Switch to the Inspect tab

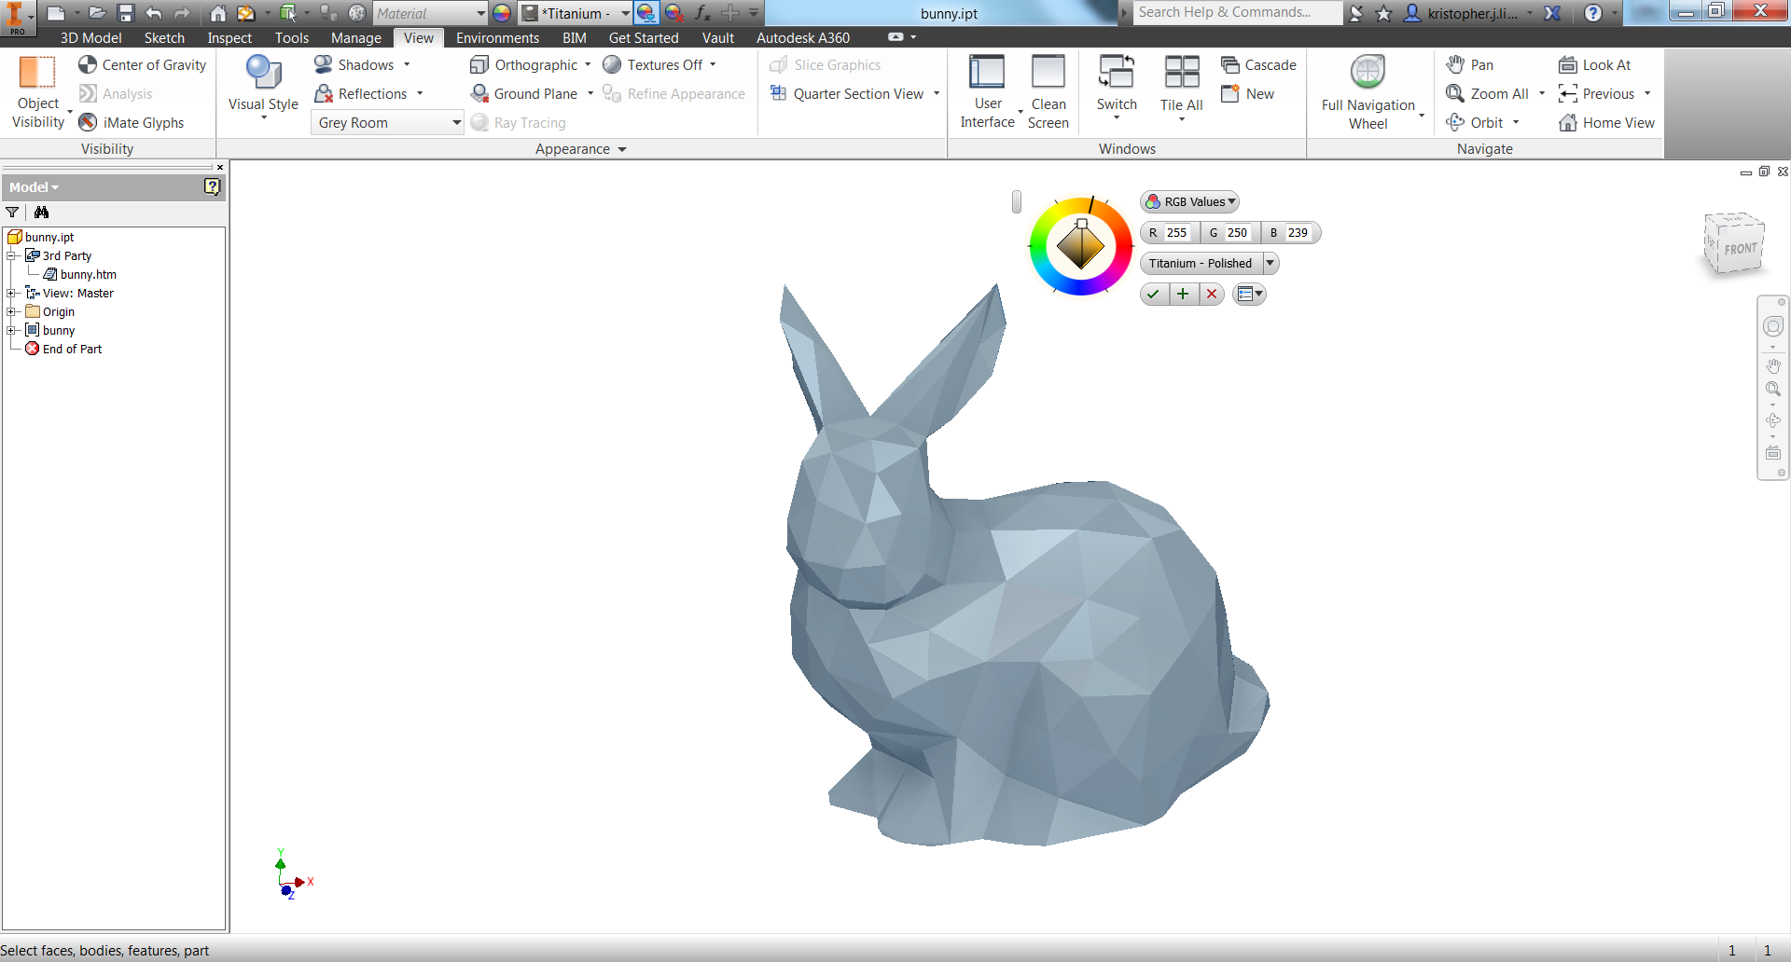pos(229,37)
